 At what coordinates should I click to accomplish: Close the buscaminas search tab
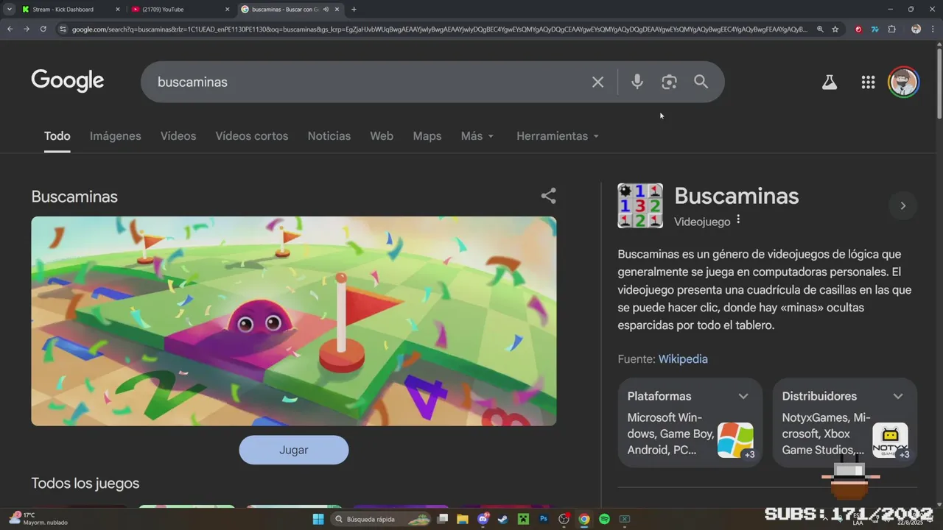(x=337, y=10)
